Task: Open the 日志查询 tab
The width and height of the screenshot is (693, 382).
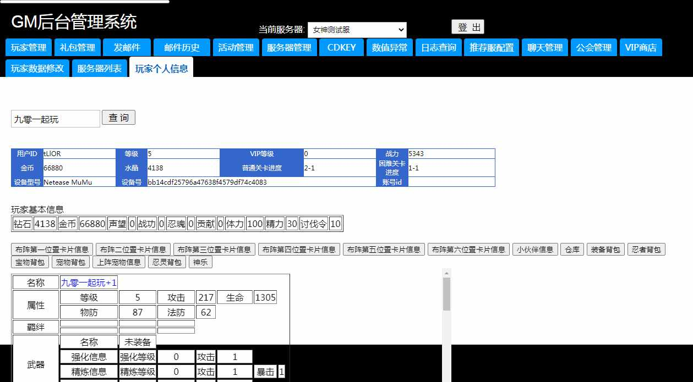Action: [439, 48]
